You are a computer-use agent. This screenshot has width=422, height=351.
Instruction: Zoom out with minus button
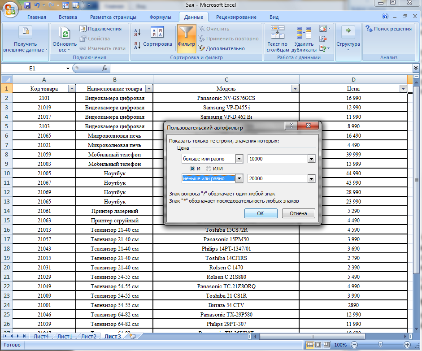tap(354, 345)
